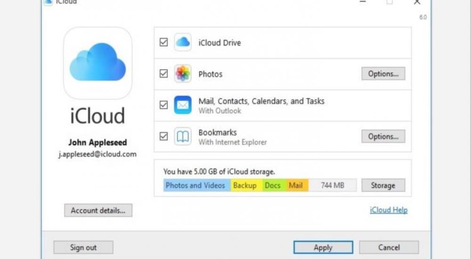Uncheck the iCloud Drive checkbox

coord(163,42)
